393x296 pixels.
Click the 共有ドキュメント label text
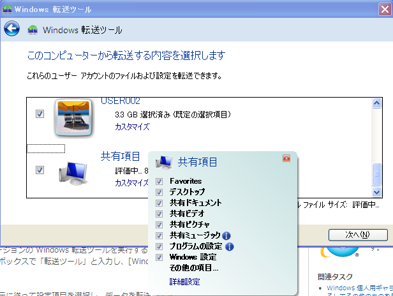195,203
